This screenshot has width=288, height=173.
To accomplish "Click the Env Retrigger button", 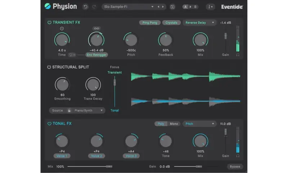I will click(96, 55).
